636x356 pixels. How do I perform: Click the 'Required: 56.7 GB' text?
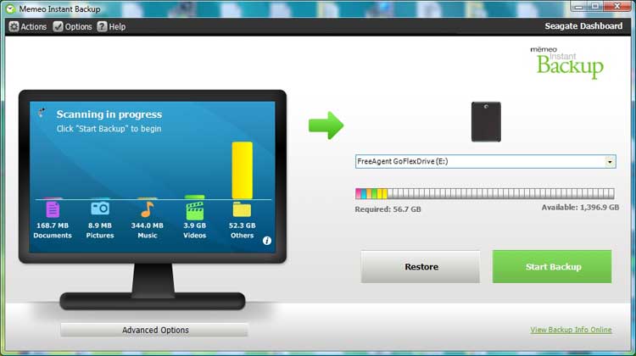point(388,209)
